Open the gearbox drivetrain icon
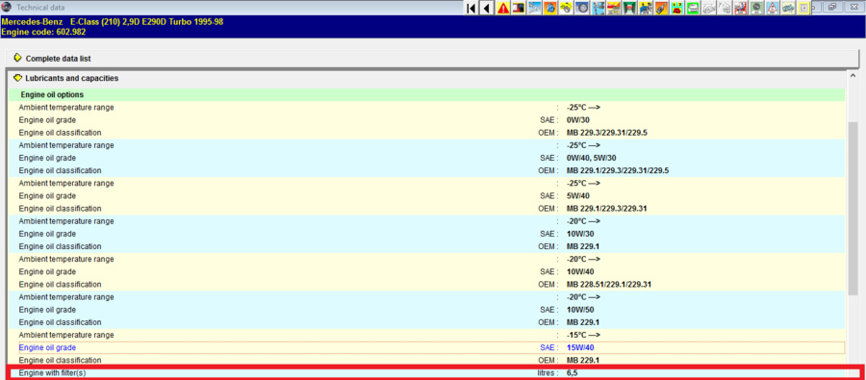This screenshot has height=380, width=866. pos(787,8)
